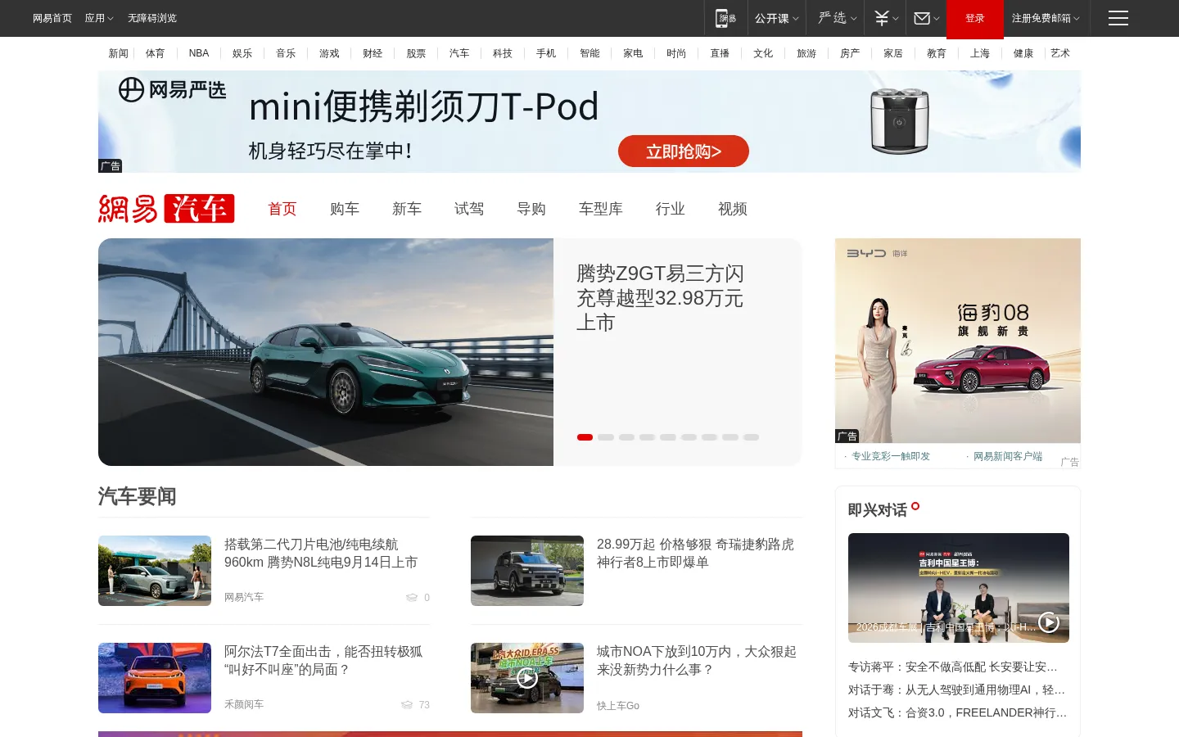Switch to the last carousel slide indicator
Image resolution: width=1179 pixels, height=737 pixels.
coord(751,437)
